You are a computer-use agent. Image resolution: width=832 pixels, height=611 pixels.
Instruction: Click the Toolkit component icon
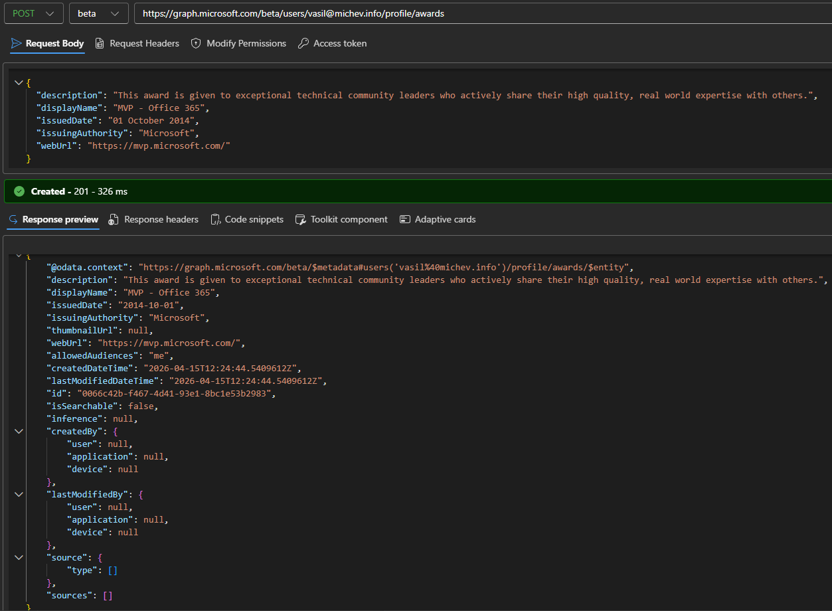[301, 220]
